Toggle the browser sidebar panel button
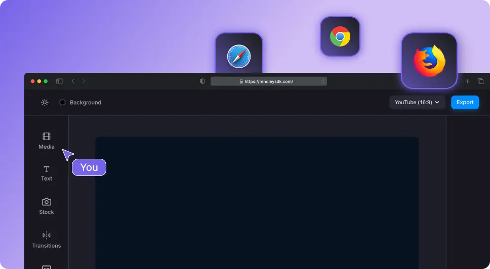Image resolution: width=490 pixels, height=269 pixels. click(x=59, y=81)
